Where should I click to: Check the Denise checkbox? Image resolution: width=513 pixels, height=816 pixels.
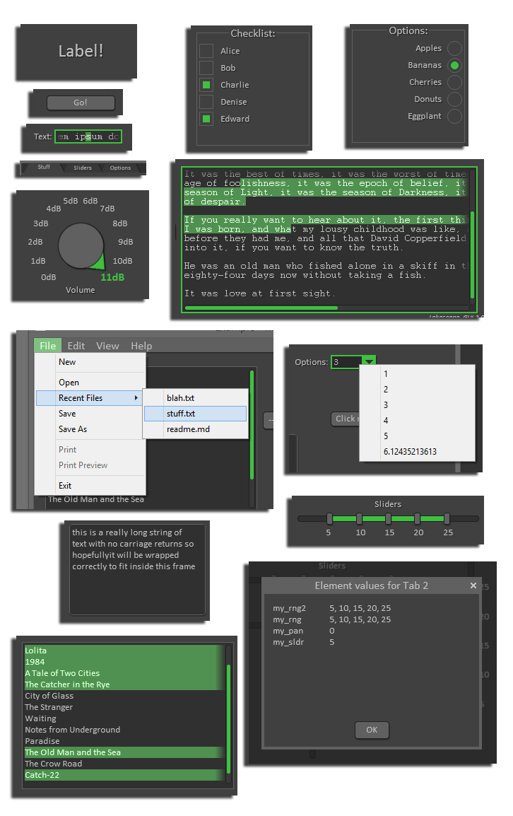tap(206, 102)
